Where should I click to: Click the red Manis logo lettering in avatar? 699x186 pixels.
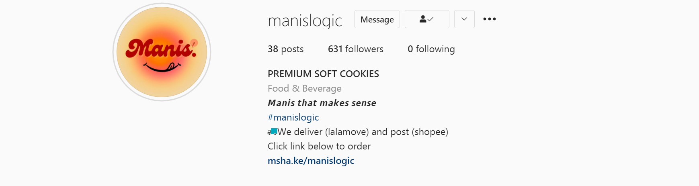[x=161, y=49]
